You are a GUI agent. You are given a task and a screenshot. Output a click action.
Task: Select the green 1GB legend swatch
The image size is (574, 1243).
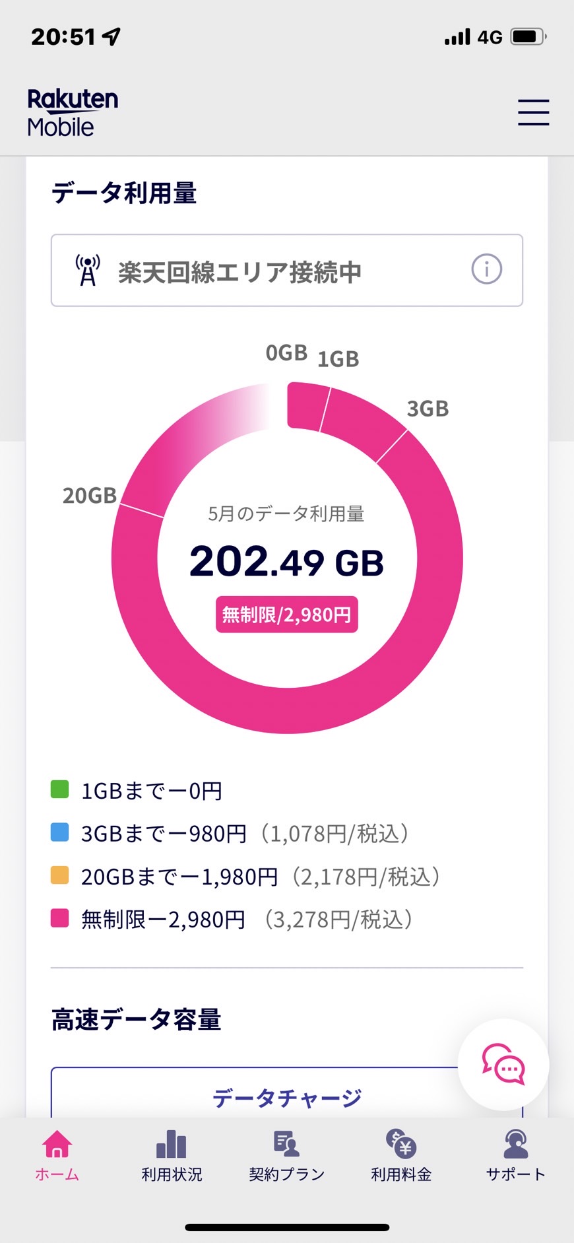pyautogui.click(x=60, y=789)
